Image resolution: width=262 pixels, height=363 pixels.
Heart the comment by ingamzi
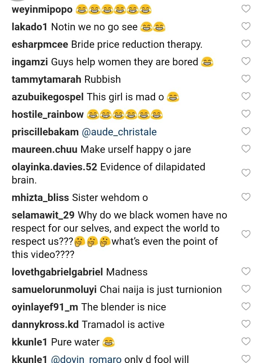tap(246, 61)
